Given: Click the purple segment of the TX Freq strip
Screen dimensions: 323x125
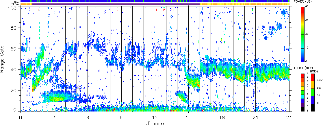Looking at the screenshot, I should point(116,4).
